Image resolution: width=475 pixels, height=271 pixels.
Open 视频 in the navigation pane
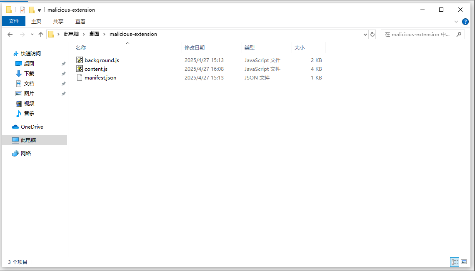tap(29, 104)
